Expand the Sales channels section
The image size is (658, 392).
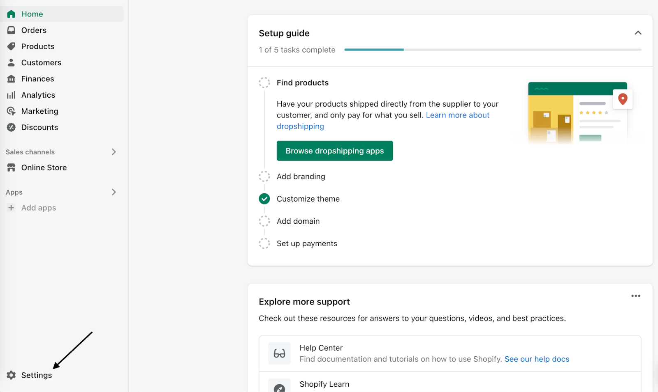click(x=114, y=151)
